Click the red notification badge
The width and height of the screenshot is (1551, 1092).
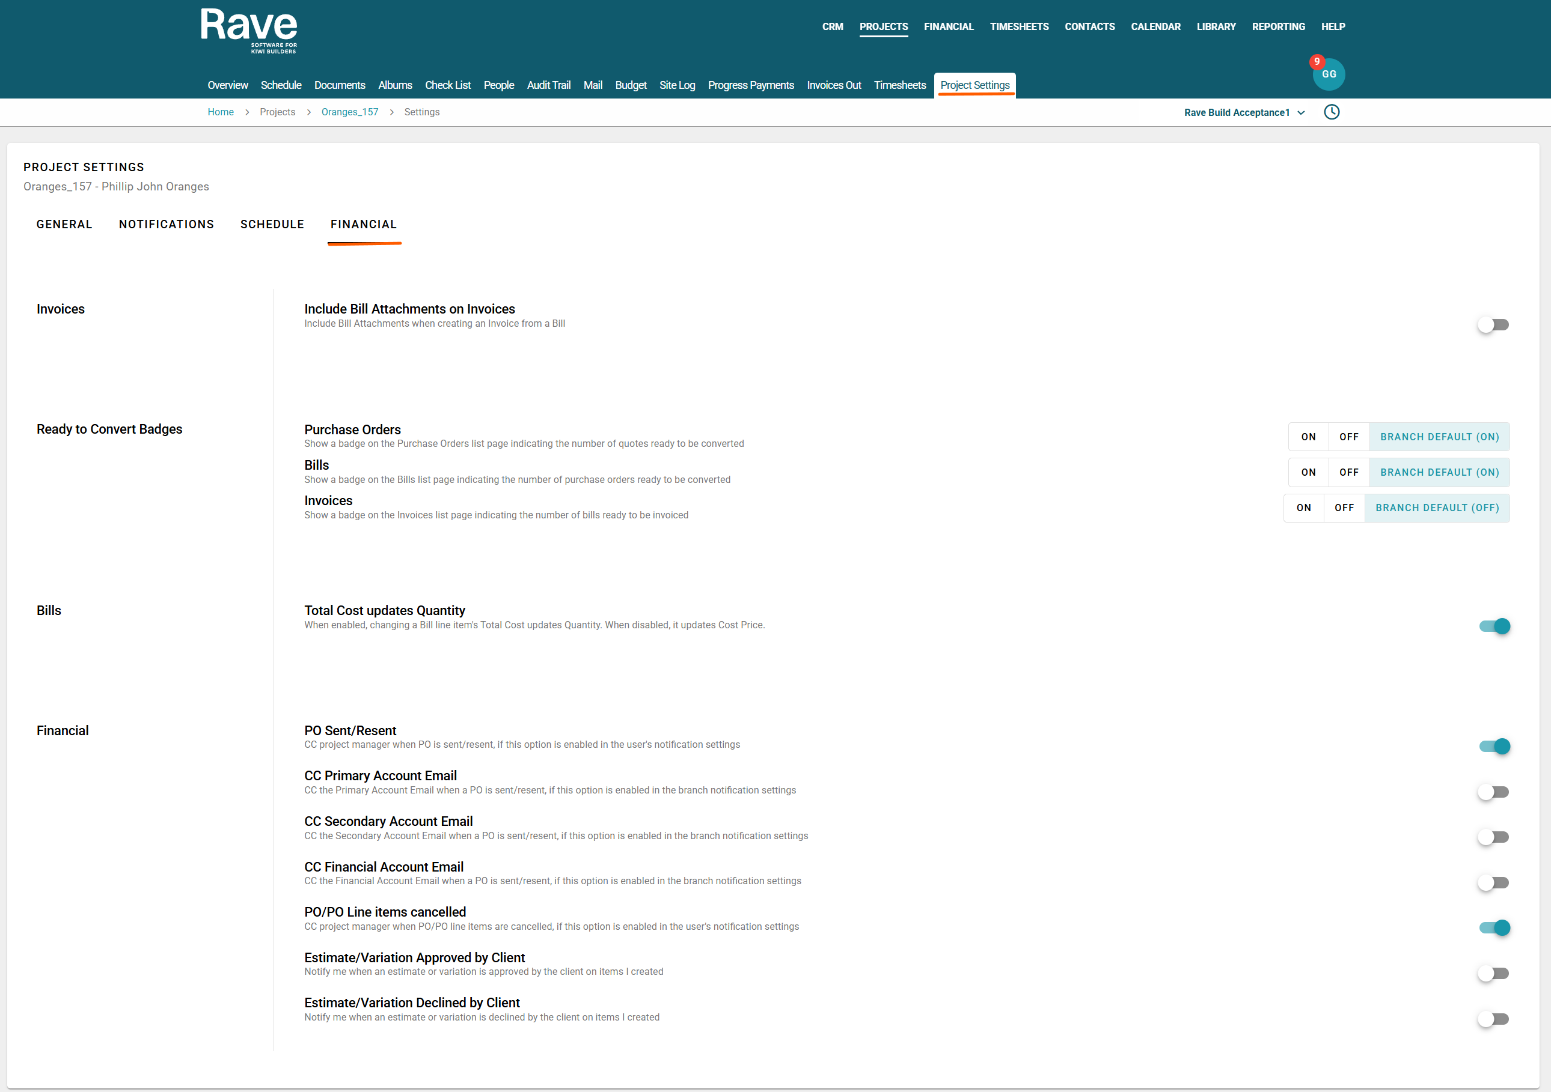coord(1317,61)
